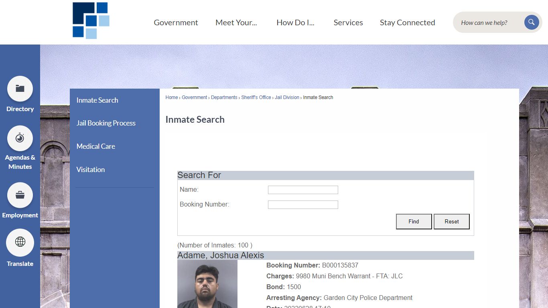The width and height of the screenshot is (548, 308).
Task: Open Jail Booking Process page
Action: [106, 123]
